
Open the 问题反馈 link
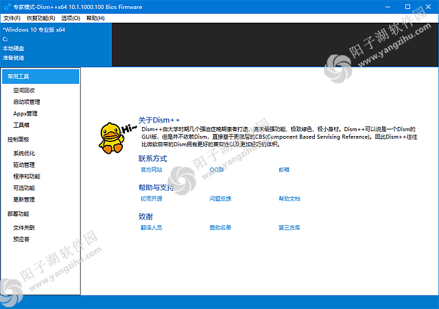point(220,199)
